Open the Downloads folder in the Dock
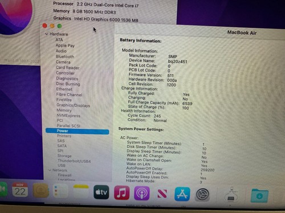 [x=259, y=195]
